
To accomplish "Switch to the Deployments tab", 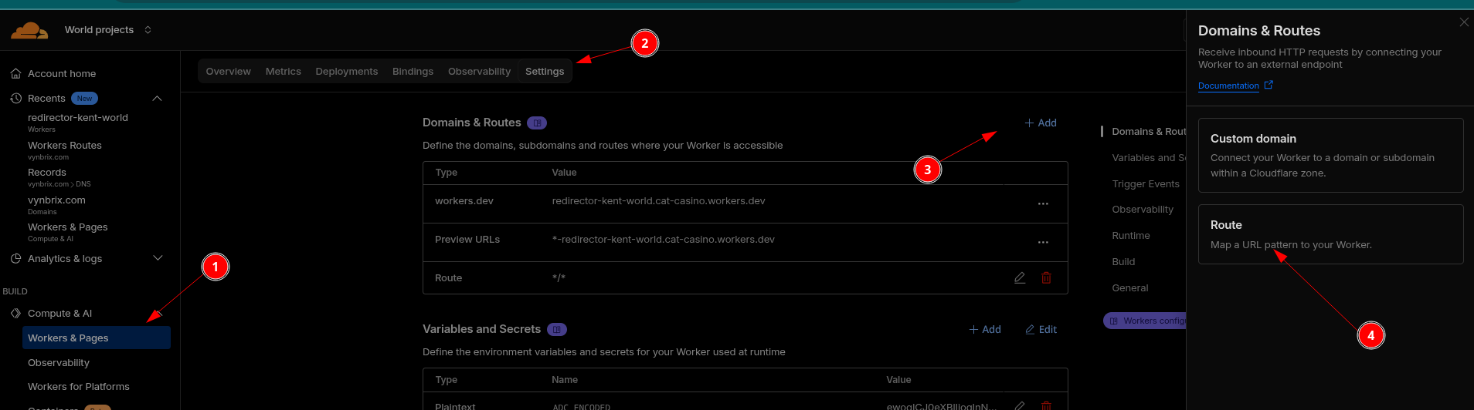I will click(346, 72).
